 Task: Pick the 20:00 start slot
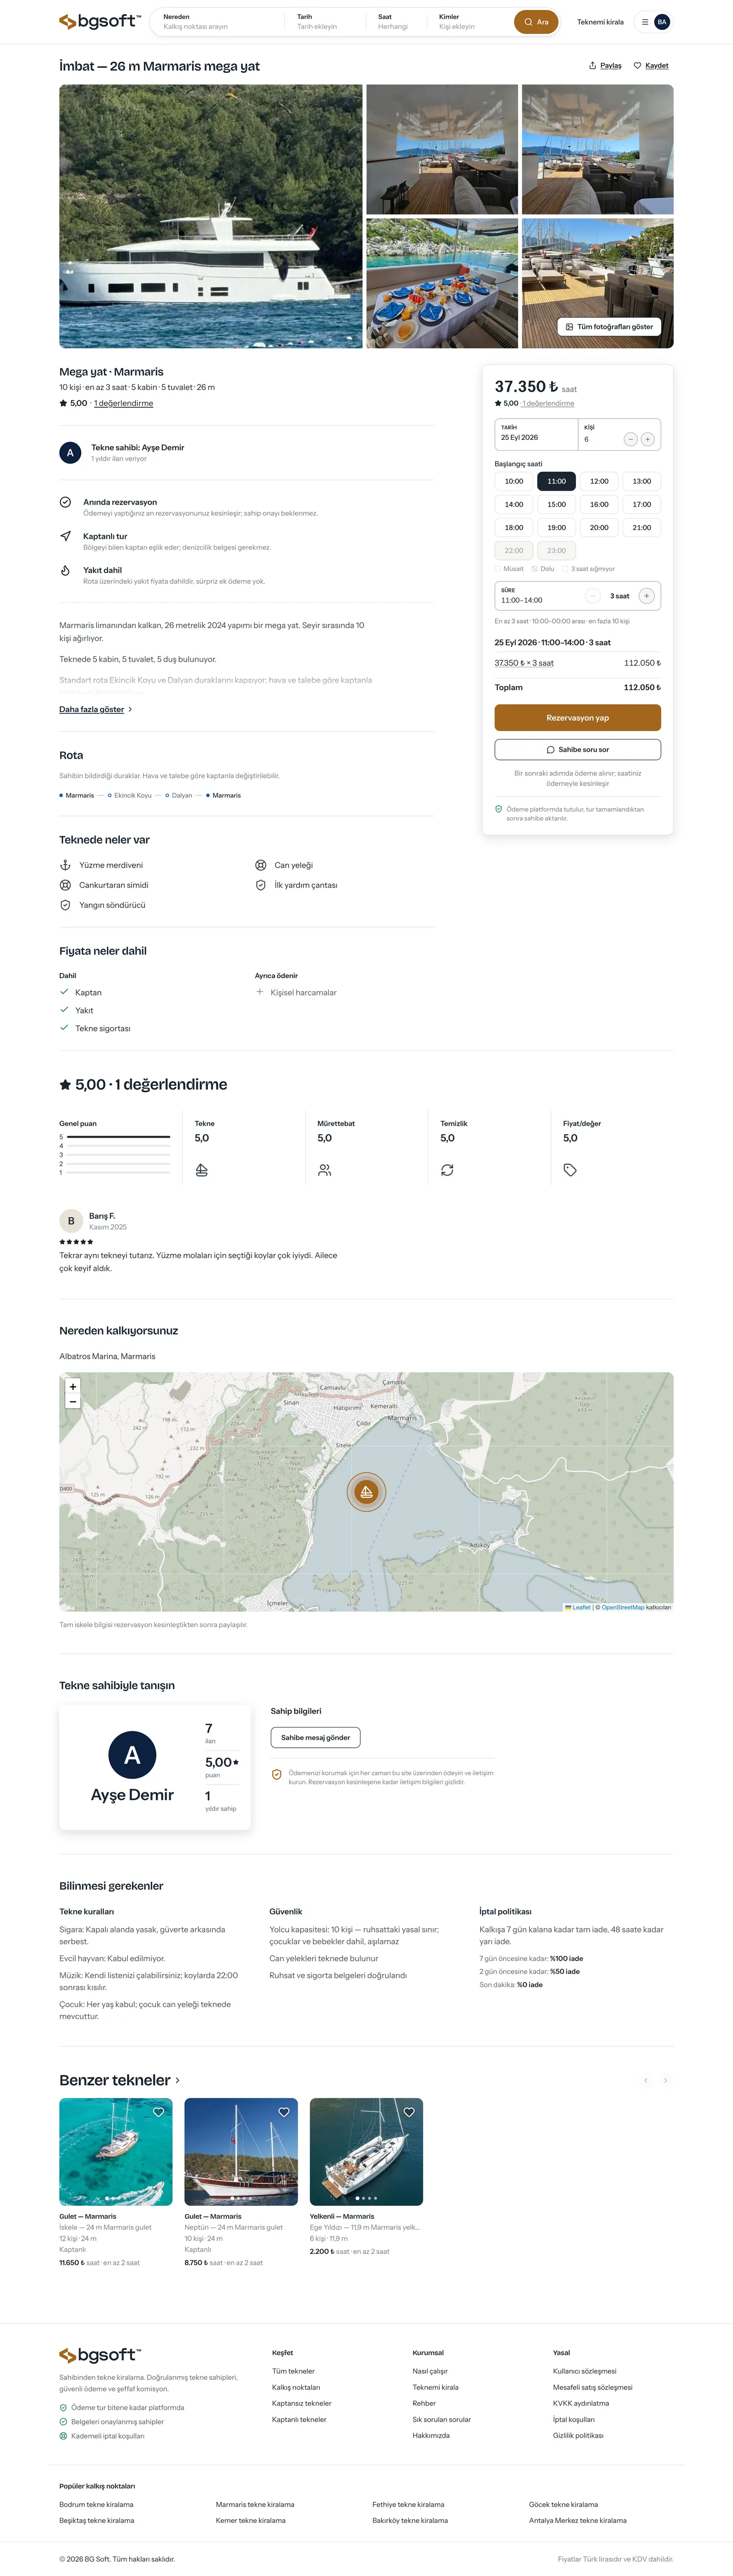(x=599, y=527)
